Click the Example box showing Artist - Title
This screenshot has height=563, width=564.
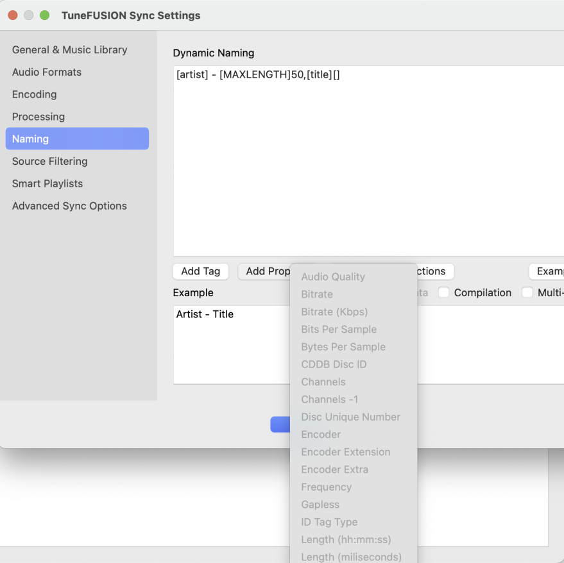click(232, 345)
